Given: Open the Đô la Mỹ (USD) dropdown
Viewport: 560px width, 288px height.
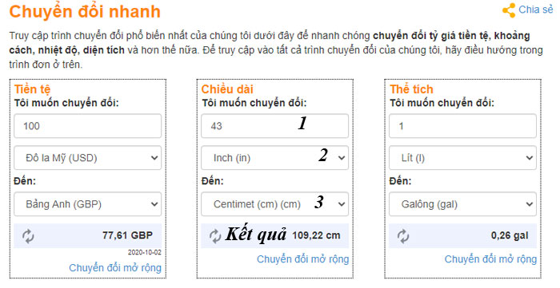Looking at the screenshot, I should point(87,158).
